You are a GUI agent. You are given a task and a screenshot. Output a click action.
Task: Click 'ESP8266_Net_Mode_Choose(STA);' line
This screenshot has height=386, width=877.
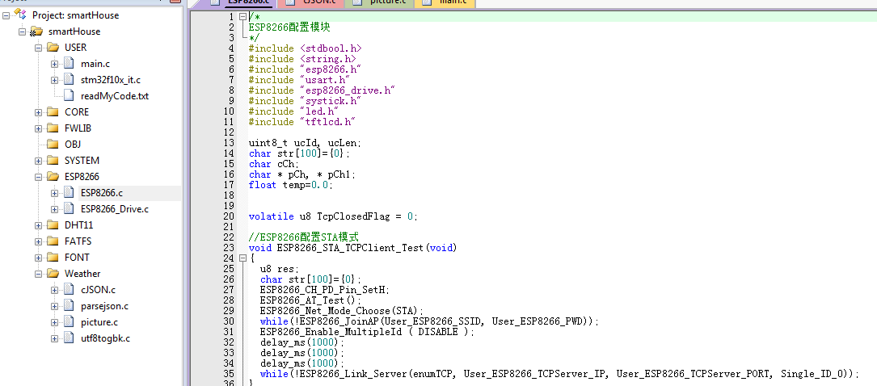pyautogui.click(x=342, y=311)
